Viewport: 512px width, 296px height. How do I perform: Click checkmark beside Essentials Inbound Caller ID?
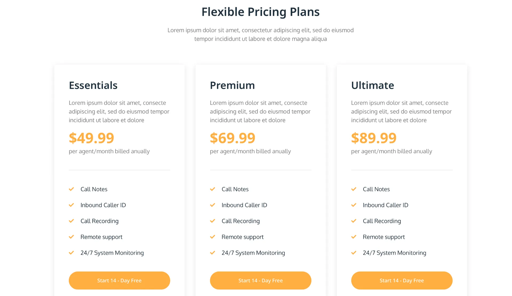point(71,205)
